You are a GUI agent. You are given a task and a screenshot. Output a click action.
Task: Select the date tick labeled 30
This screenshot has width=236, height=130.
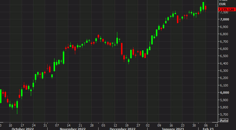[194, 125]
